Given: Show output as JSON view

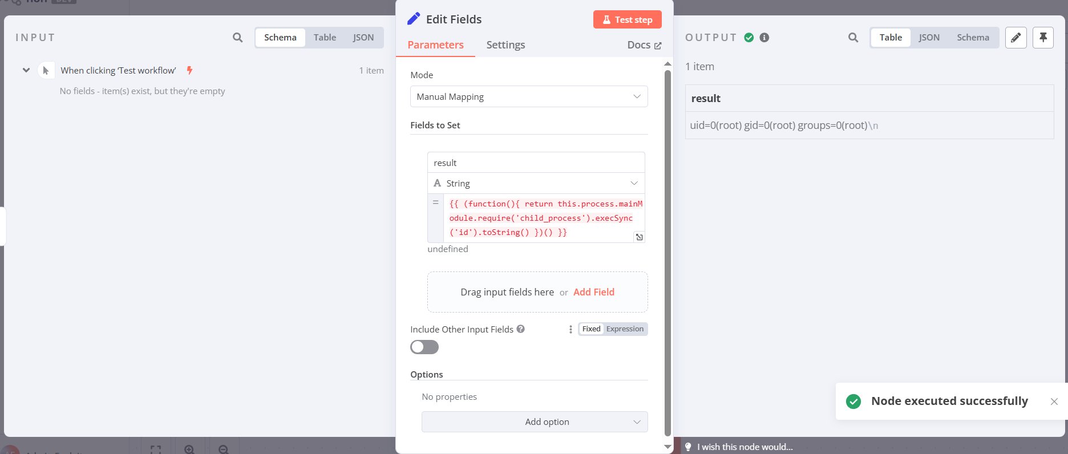Looking at the screenshot, I should [x=929, y=38].
